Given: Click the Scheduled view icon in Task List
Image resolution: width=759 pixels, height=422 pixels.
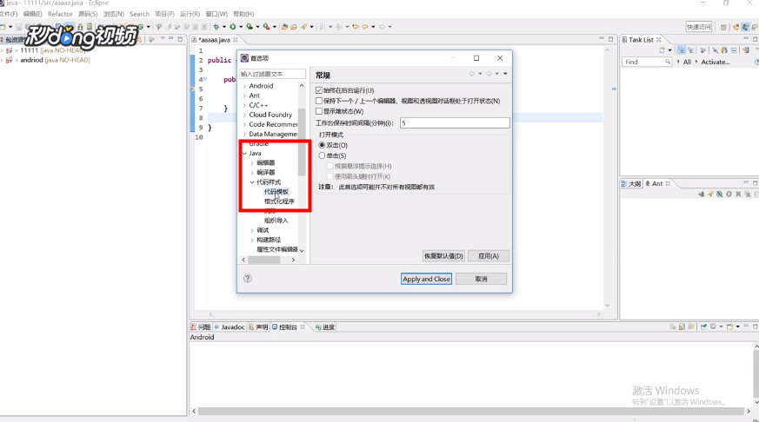Looking at the screenshot, I should click(x=690, y=50).
